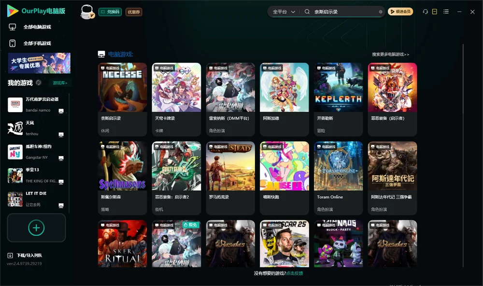Open the 兑换码 redeem code button

[110, 12]
